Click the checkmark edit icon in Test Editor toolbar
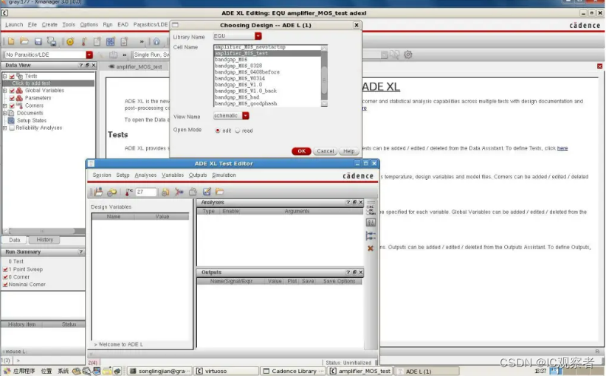This screenshot has height=376, width=606. click(x=207, y=192)
